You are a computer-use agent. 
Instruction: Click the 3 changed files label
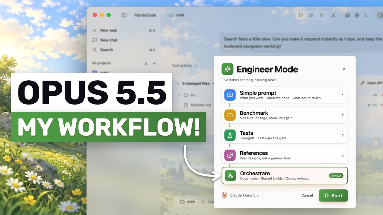coord(196,84)
